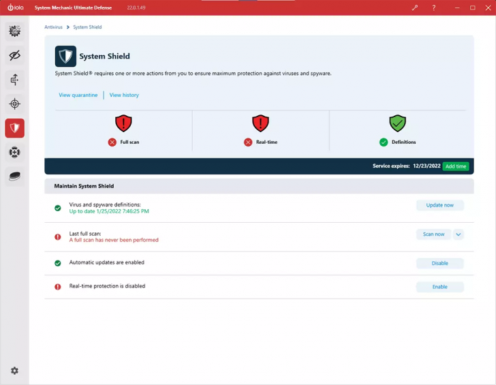
Task: Open View history link
Action: 124,95
